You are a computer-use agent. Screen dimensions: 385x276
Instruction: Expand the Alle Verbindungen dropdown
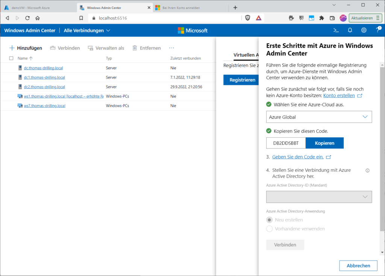(x=87, y=30)
